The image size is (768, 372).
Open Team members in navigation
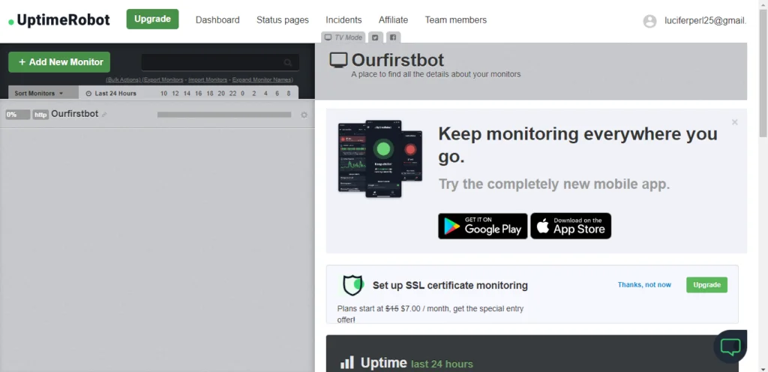click(x=456, y=20)
